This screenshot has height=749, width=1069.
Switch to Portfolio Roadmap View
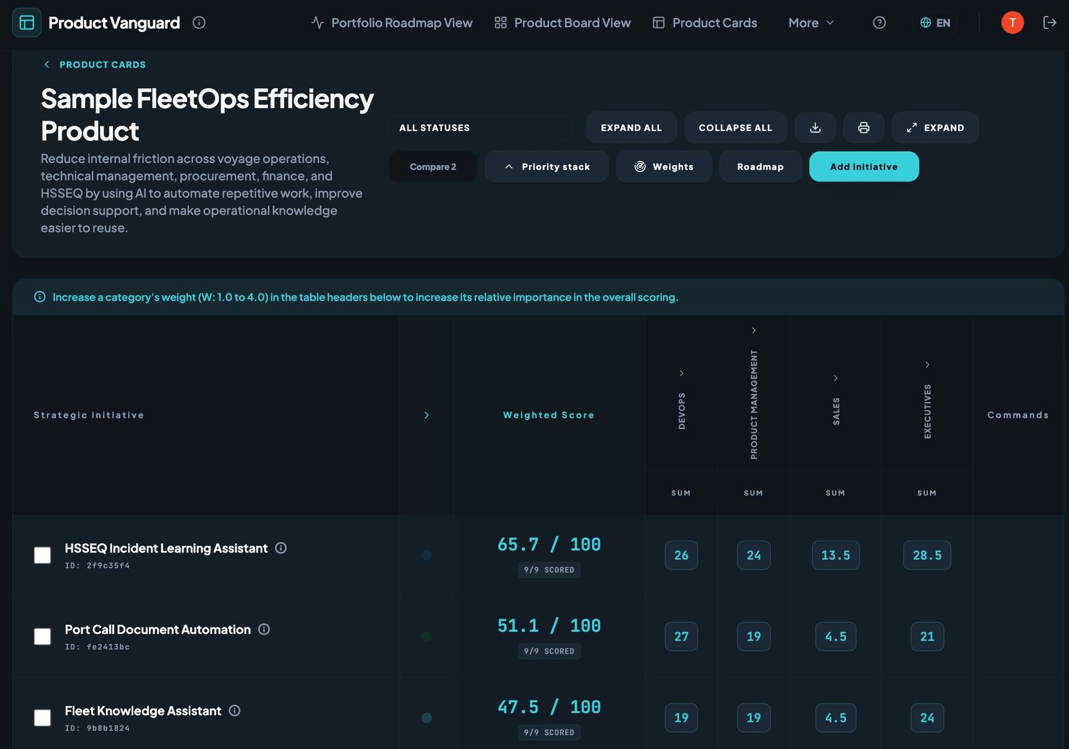tap(392, 23)
